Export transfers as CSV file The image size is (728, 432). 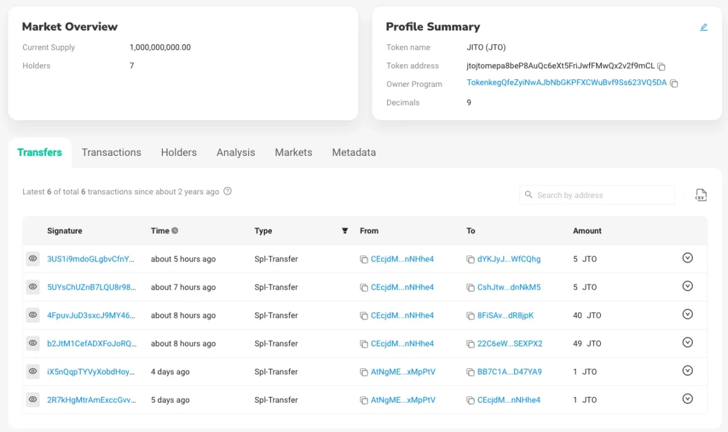click(700, 196)
